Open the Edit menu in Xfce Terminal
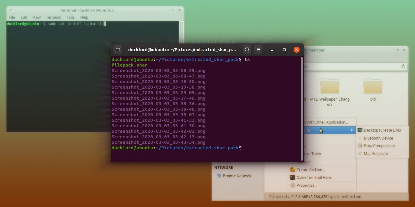415x207 pixels. (24, 17)
